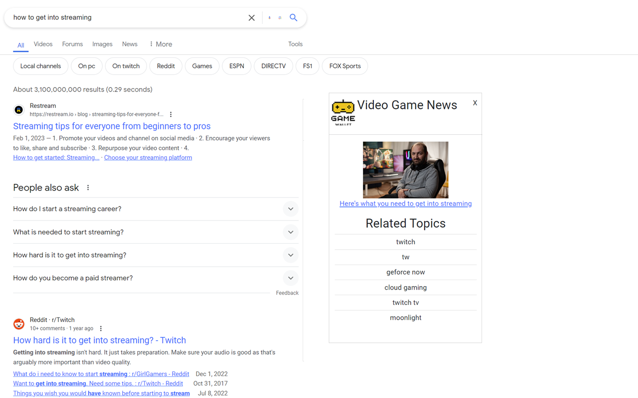Click the restream.io URL breadcrumb text
This screenshot has width=638, height=398.
tap(97, 114)
